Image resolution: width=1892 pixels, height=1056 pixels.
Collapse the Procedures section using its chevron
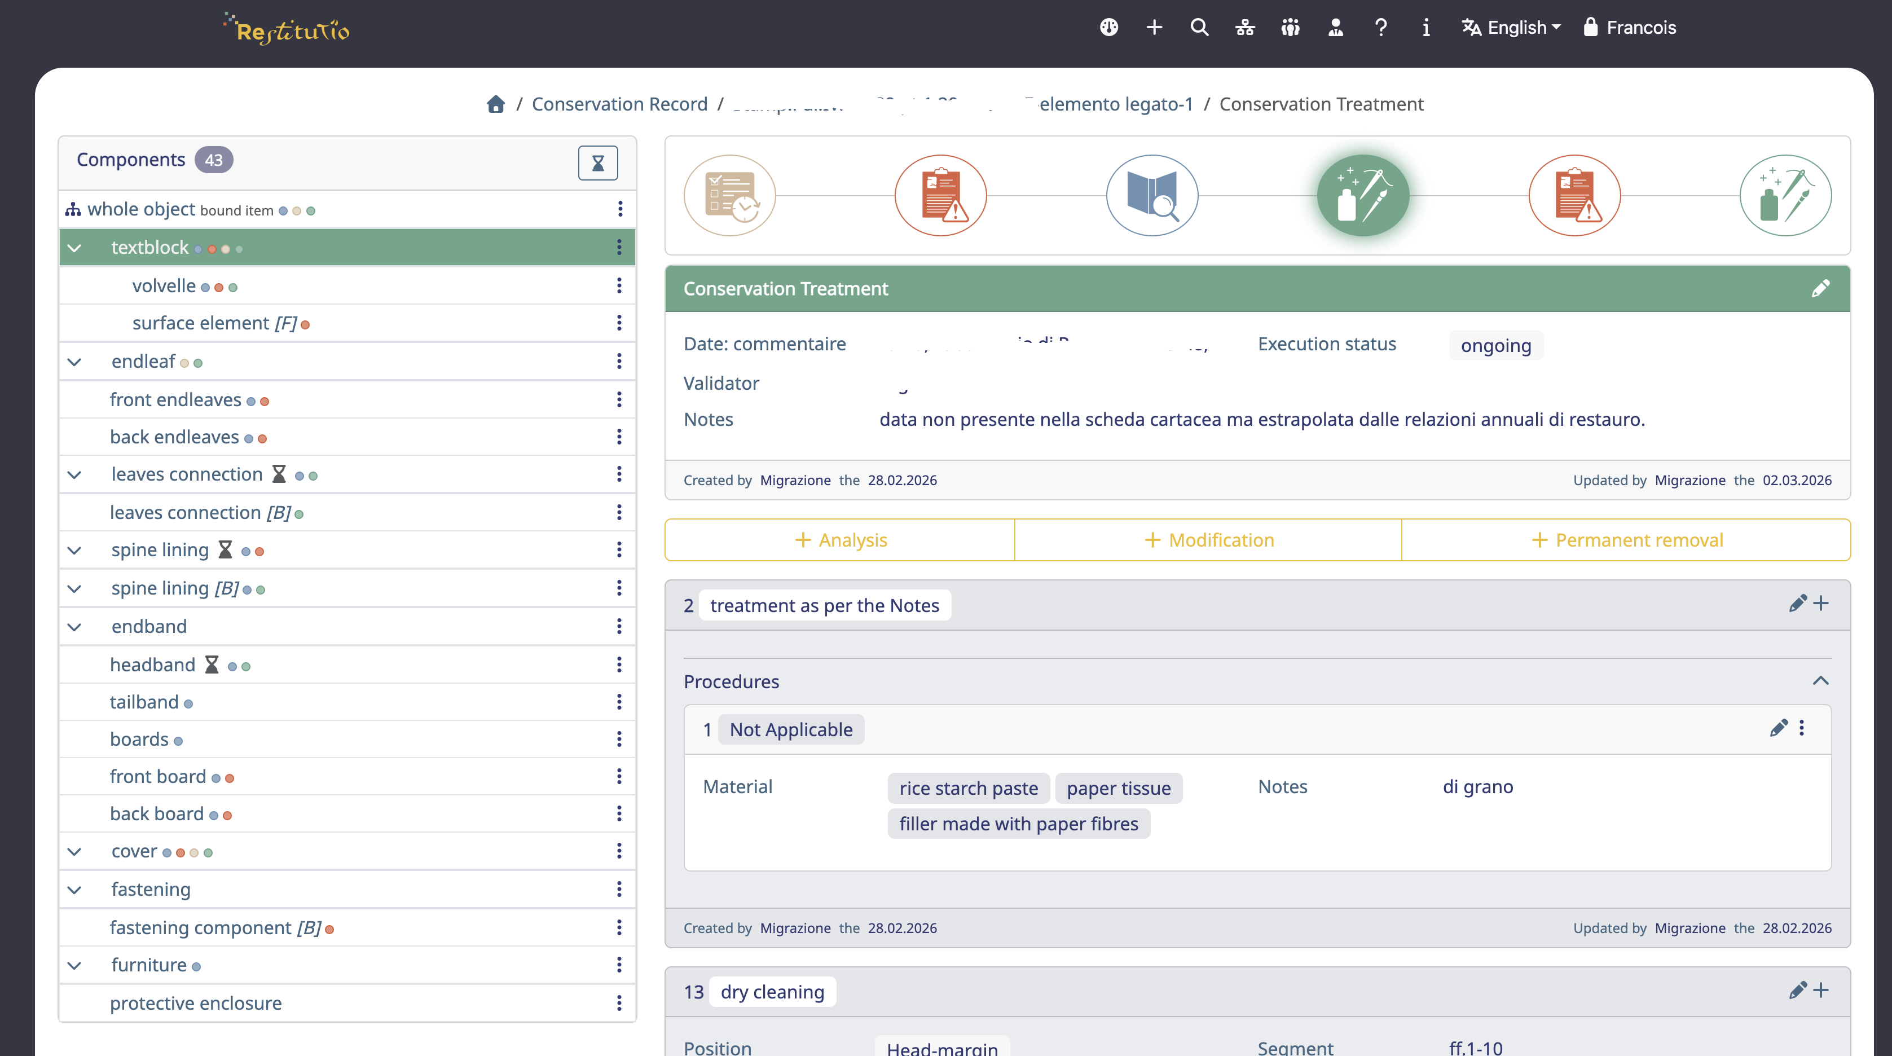tap(1821, 681)
